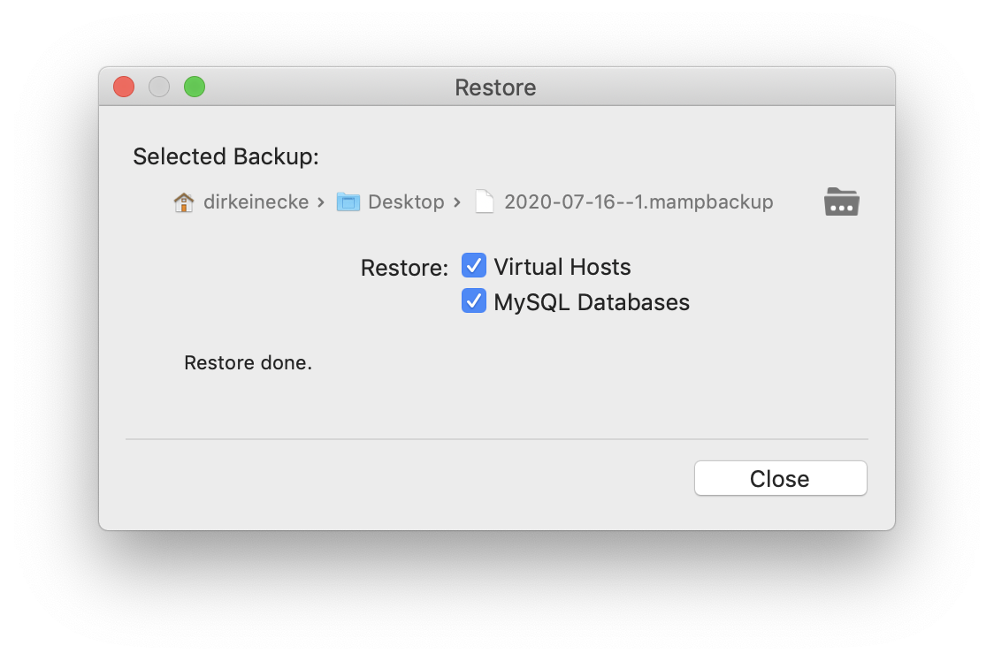Click the document icon before the backup filename
Image resolution: width=994 pixels, height=661 pixels.
(484, 201)
